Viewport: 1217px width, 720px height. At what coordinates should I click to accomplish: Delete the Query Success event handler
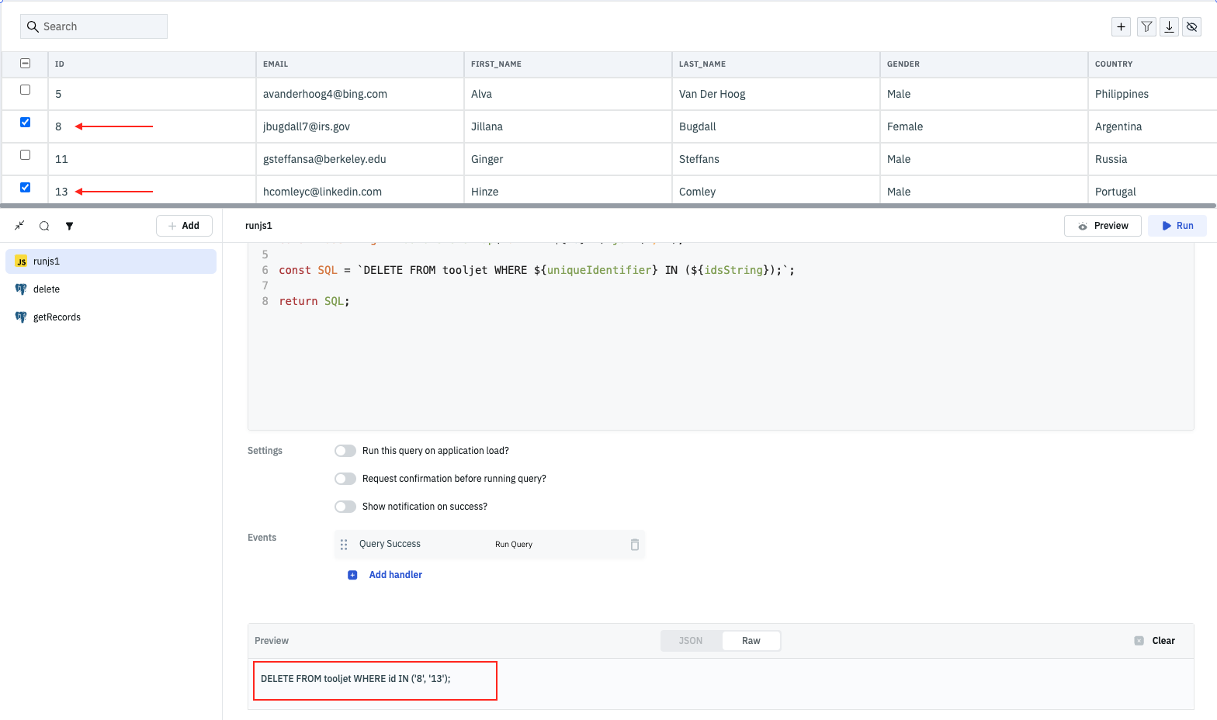[x=634, y=545]
